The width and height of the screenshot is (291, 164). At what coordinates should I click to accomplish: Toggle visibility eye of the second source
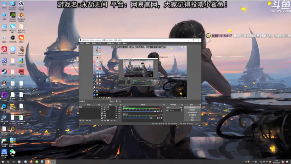click(x=116, y=109)
